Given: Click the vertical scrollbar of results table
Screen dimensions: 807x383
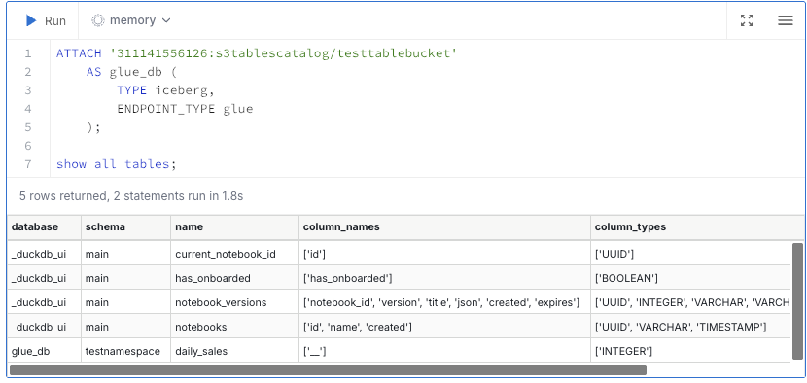Looking at the screenshot, I should tap(797, 300).
